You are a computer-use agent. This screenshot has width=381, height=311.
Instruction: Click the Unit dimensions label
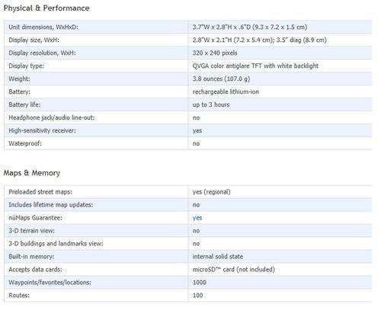(x=43, y=27)
